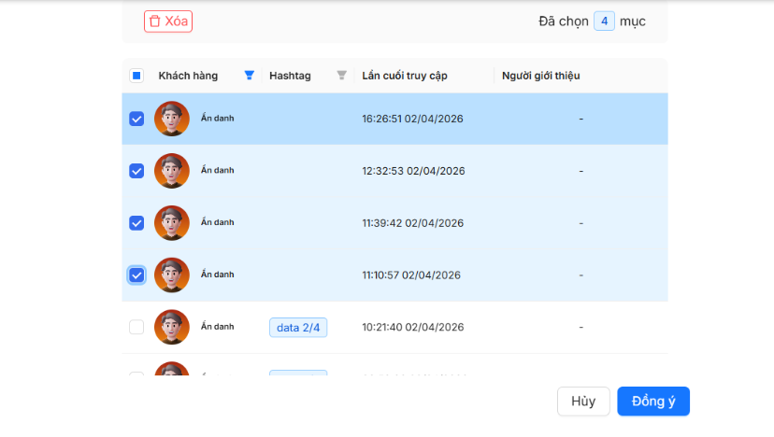
Task: Click the Đã chọn label
Action: [564, 21]
